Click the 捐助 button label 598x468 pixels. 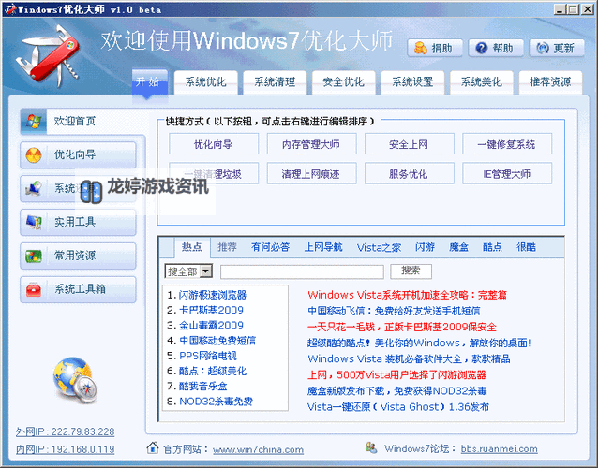click(441, 49)
